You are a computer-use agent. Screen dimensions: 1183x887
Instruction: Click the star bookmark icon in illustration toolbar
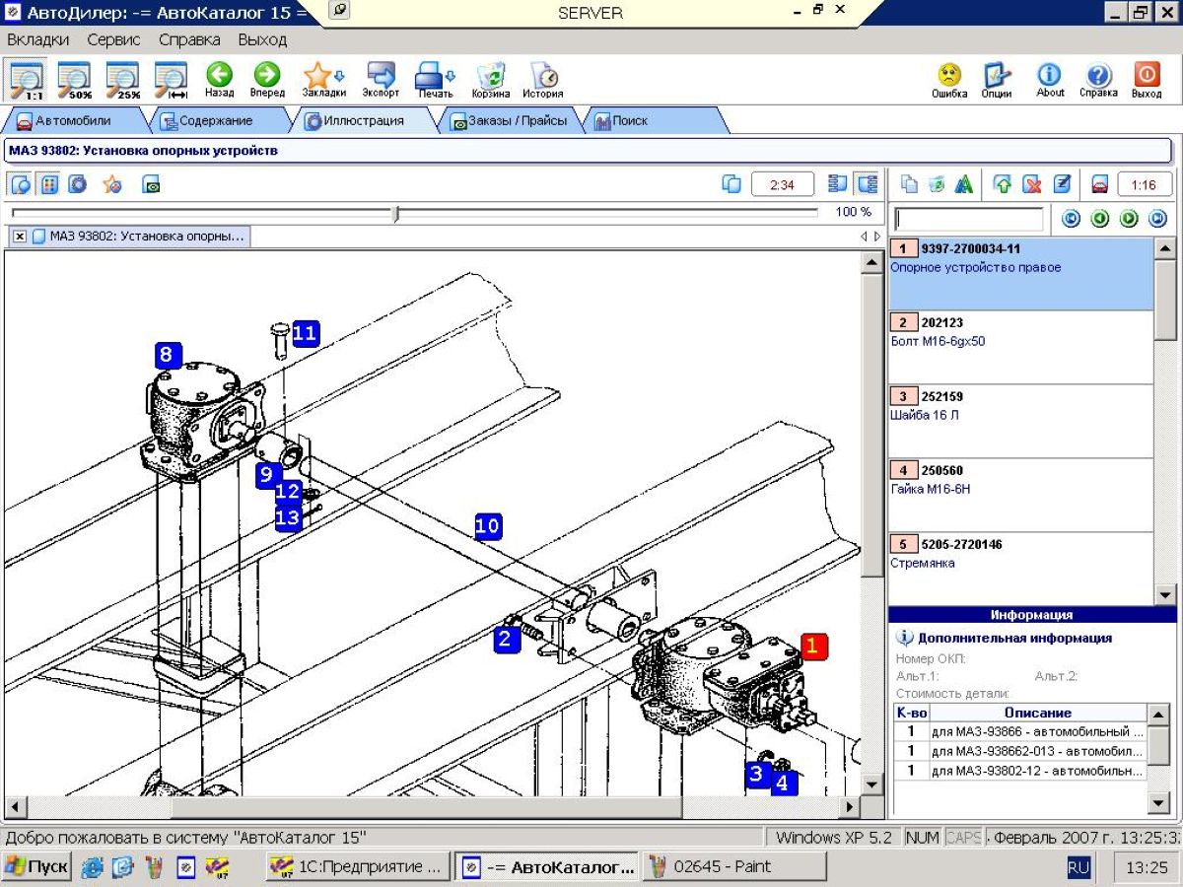pyautogui.click(x=112, y=184)
